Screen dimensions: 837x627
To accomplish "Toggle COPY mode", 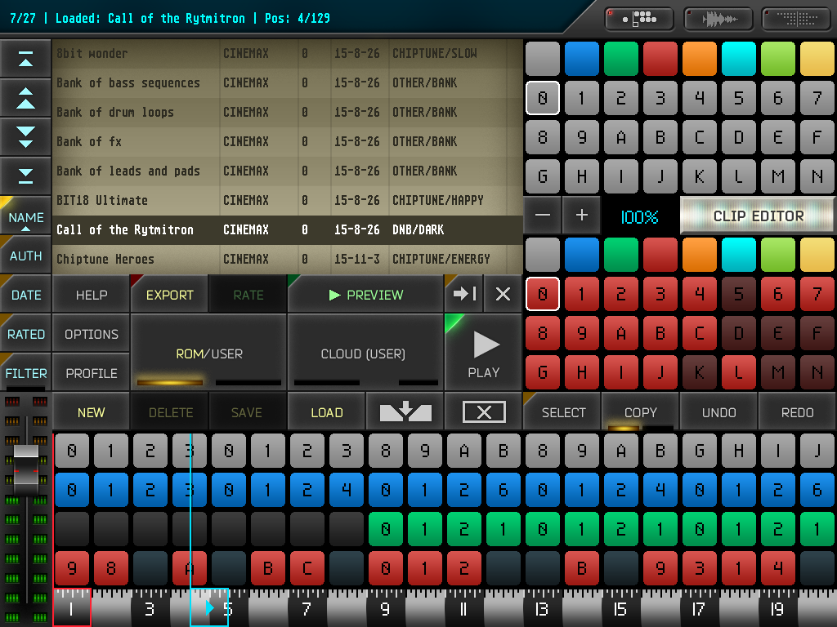I will pos(641,412).
